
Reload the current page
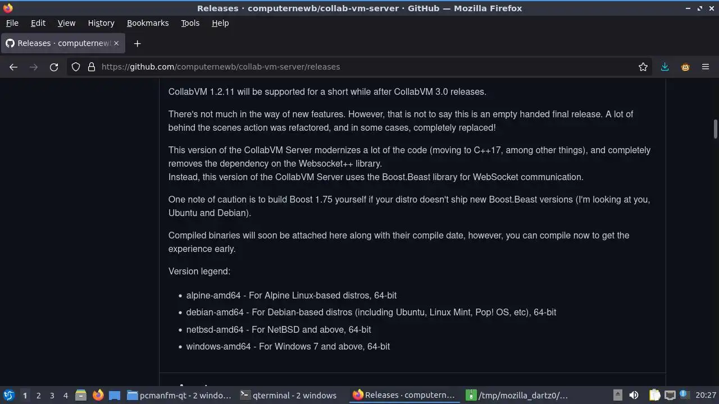coord(54,67)
